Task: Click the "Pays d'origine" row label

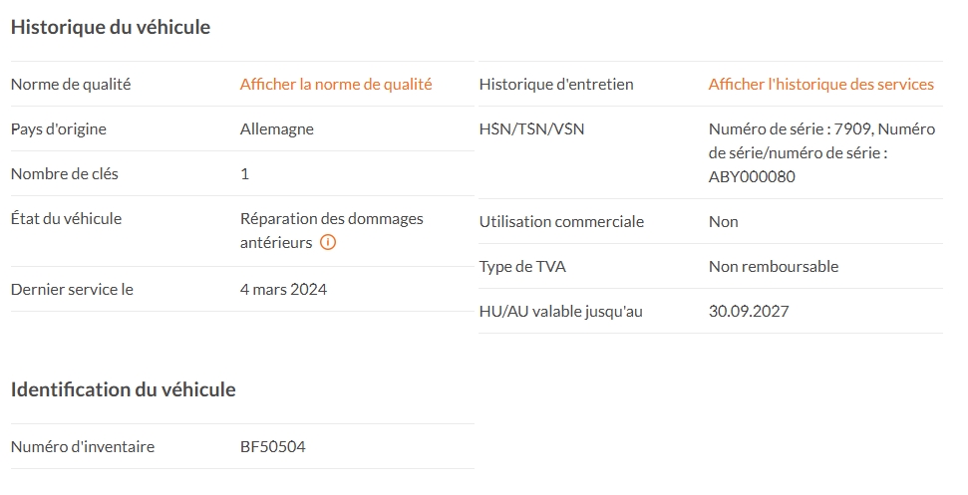Action: pyautogui.click(x=59, y=129)
